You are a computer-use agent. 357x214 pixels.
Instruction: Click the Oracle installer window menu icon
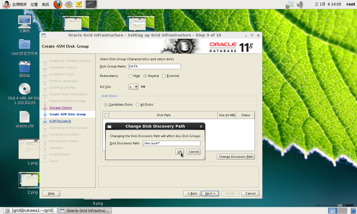pos(44,35)
